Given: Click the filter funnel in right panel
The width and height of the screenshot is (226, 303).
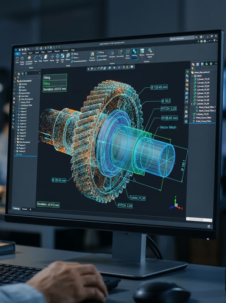Looking at the screenshot, I should (192, 68).
